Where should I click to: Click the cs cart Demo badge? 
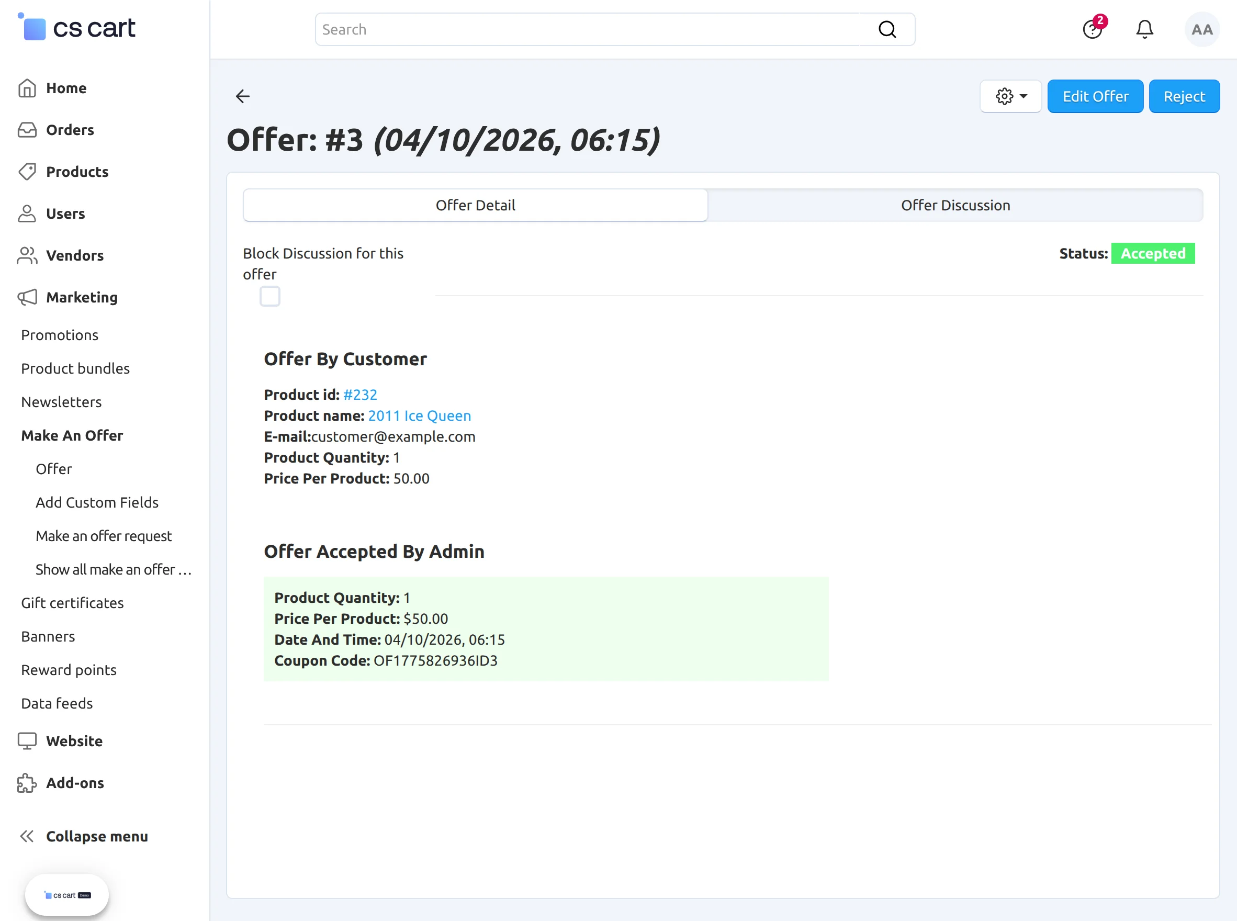tap(67, 895)
